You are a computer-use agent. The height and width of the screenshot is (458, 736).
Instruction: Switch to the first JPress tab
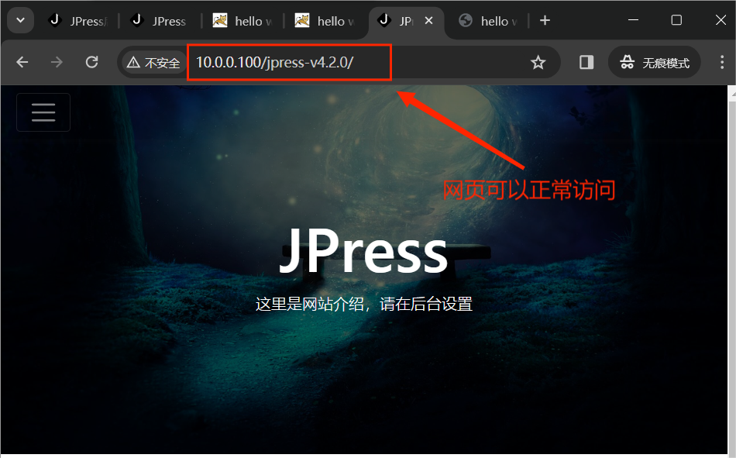click(x=78, y=21)
